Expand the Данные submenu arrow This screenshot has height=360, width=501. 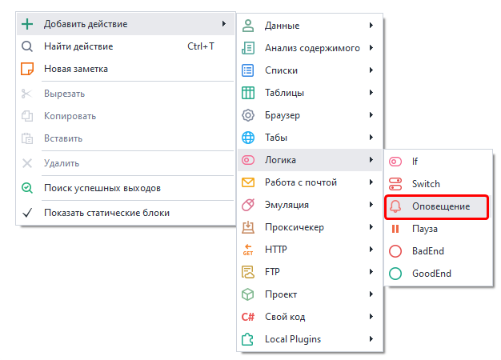(372, 26)
